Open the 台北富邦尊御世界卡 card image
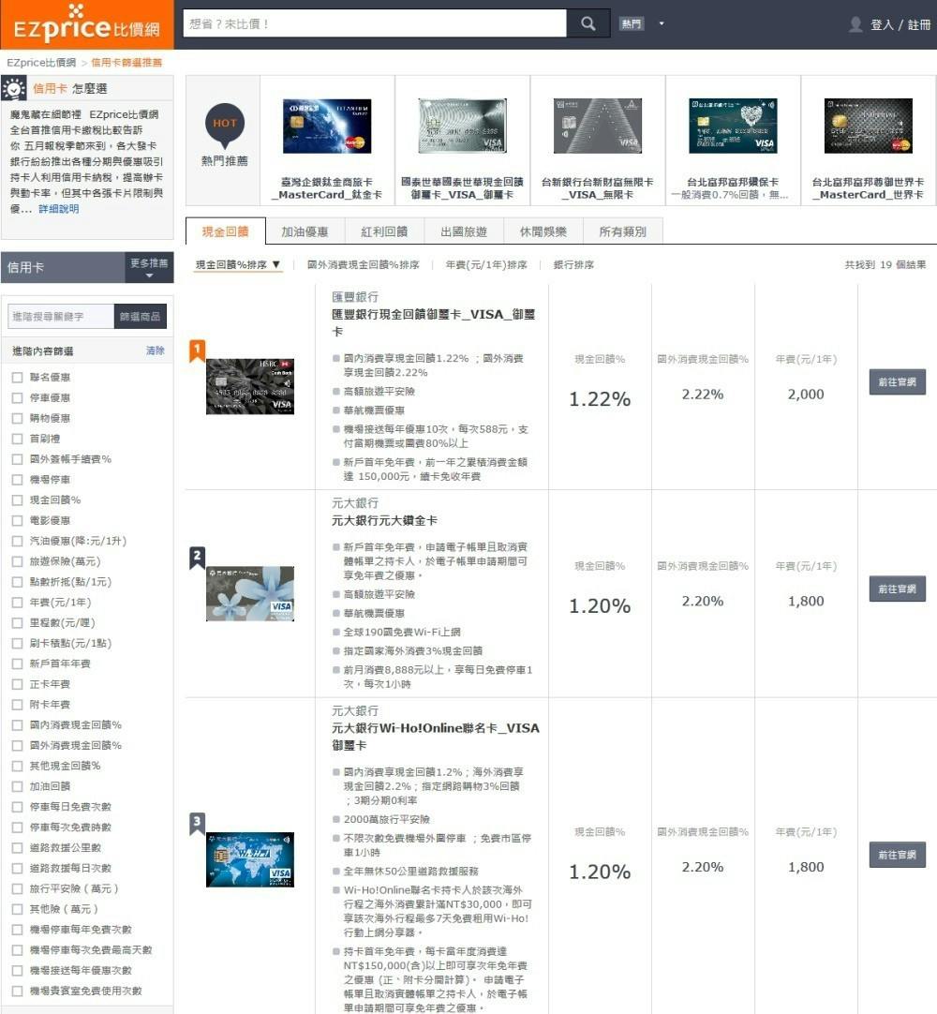The image size is (937, 1014). tap(868, 126)
